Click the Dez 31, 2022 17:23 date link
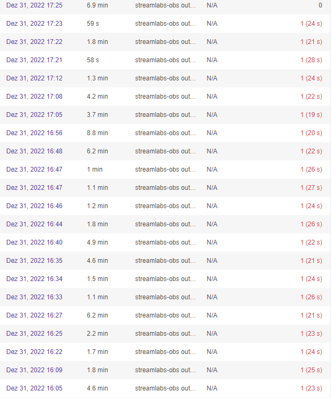 point(34,24)
